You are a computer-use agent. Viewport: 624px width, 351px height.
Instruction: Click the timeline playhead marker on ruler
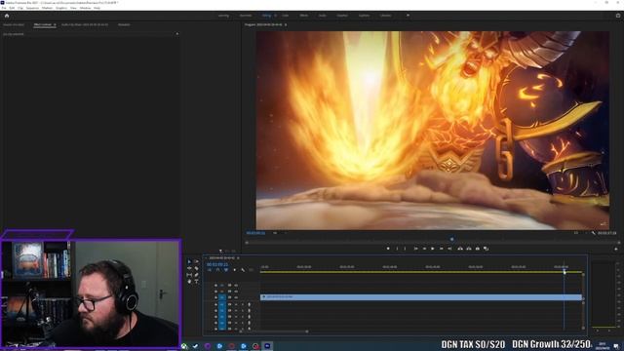click(565, 271)
